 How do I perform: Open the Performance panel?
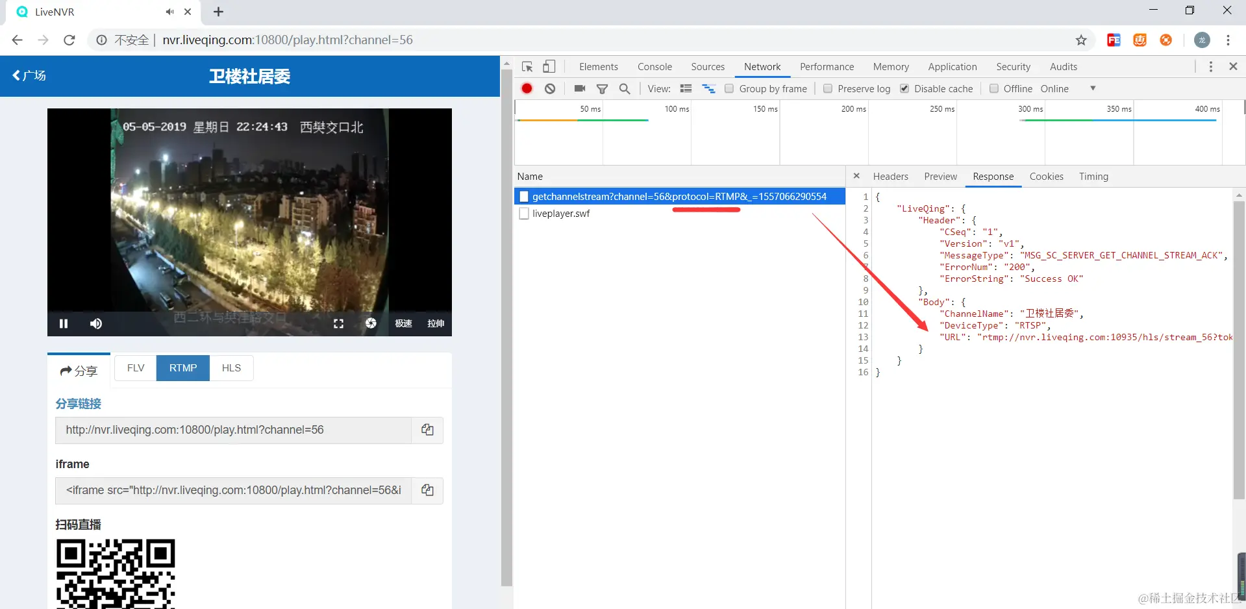[x=827, y=67]
